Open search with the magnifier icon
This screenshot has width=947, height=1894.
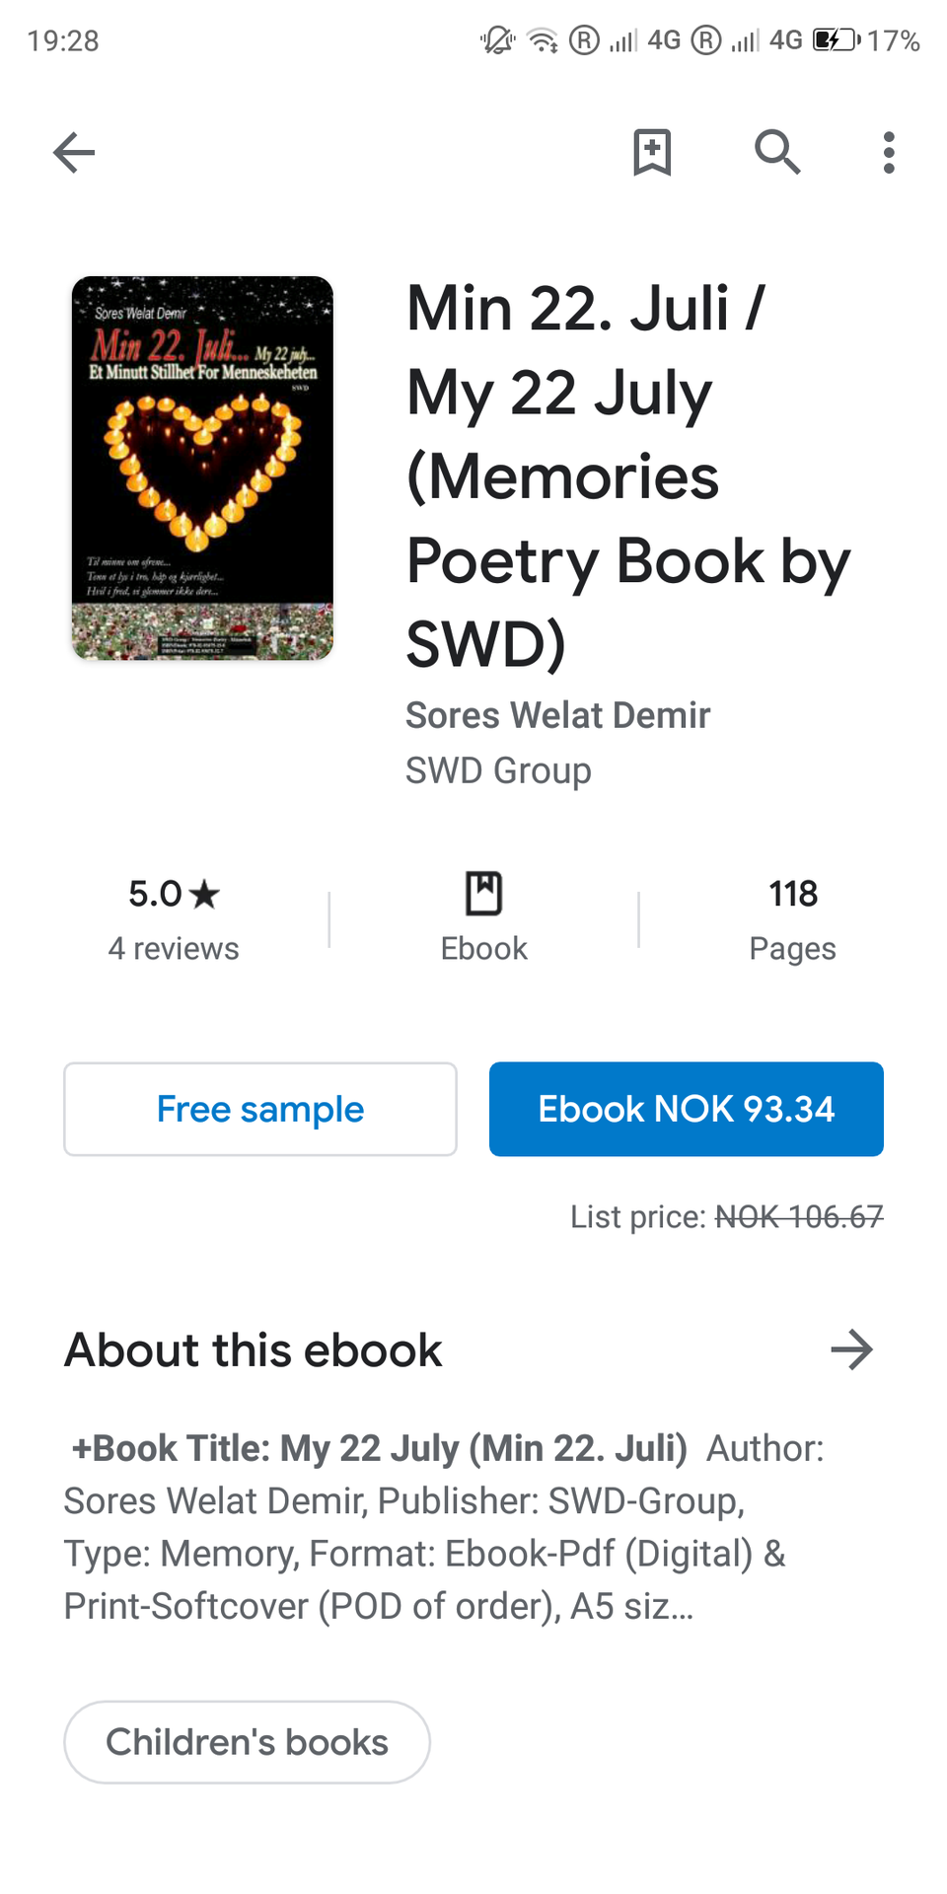pyautogui.click(x=777, y=153)
